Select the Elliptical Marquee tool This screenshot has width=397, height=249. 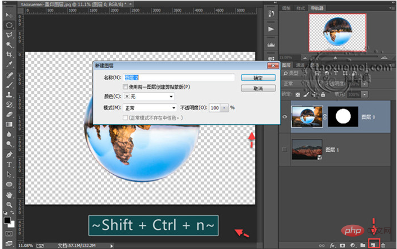pyautogui.click(x=9, y=25)
